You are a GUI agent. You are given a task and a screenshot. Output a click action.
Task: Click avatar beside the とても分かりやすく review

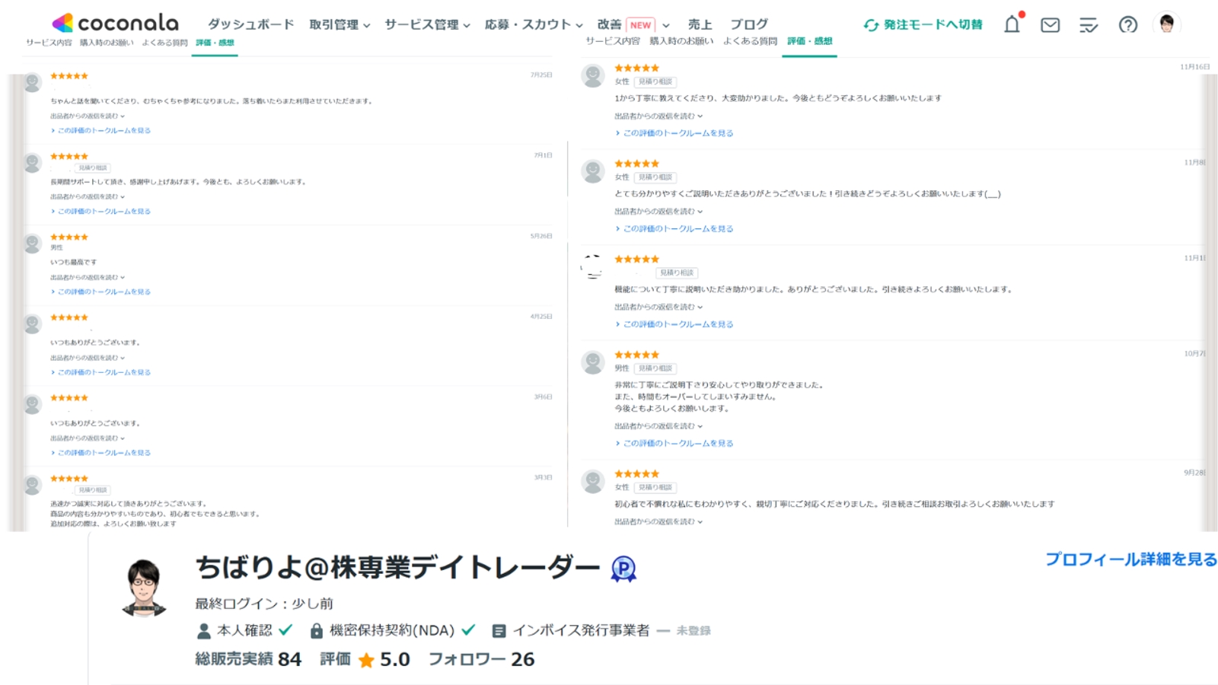(593, 171)
